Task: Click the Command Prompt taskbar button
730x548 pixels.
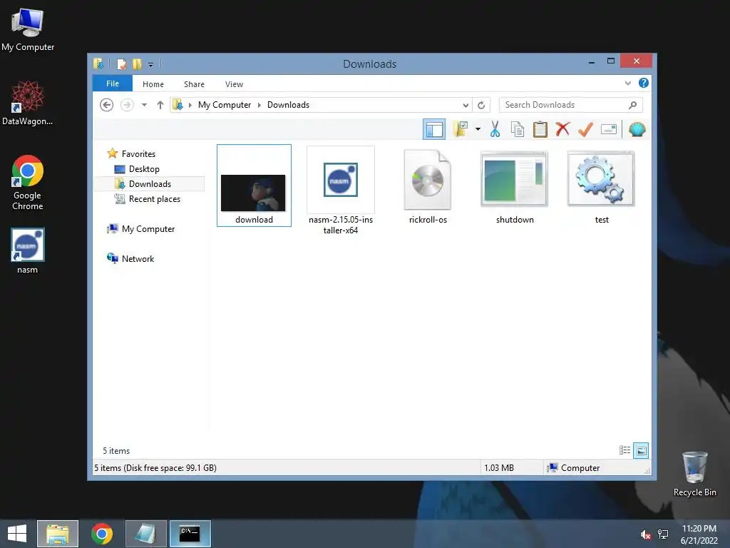Action: [190, 534]
